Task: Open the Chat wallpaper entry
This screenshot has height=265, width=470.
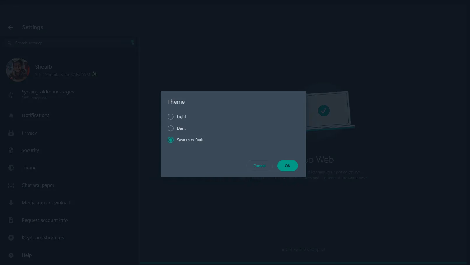Action: 69,185
